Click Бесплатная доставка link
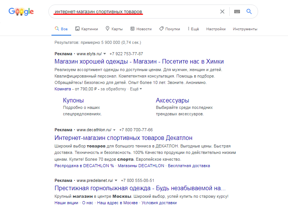Screen dimensions: 288x211 pyautogui.click(x=189, y=166)
